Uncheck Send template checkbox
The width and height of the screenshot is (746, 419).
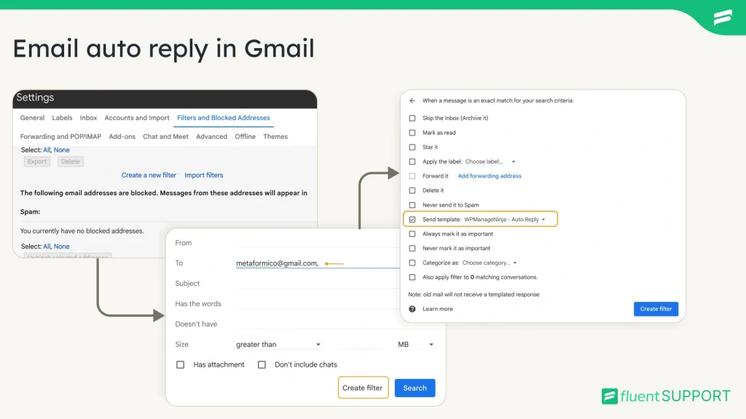[412, 220]
